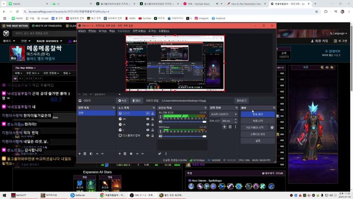
Task: Open OBS 편집 menu
Action: pos(92,31)
